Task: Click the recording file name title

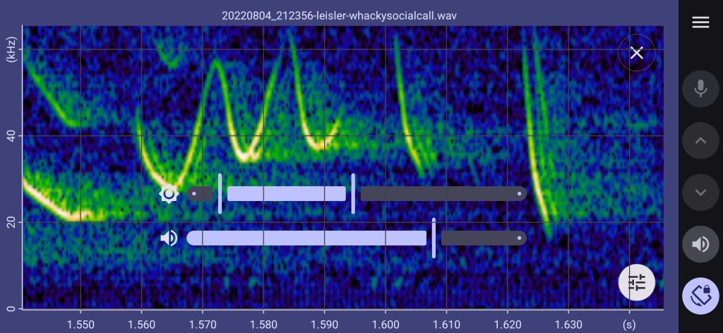Action: click(344, 15)
